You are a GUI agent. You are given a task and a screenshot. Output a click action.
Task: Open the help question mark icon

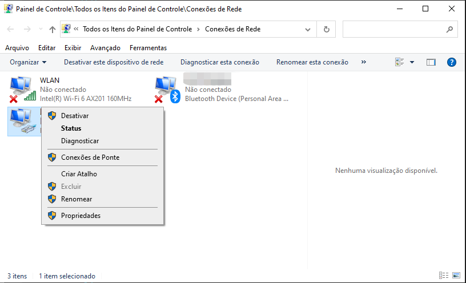point(451,62)
